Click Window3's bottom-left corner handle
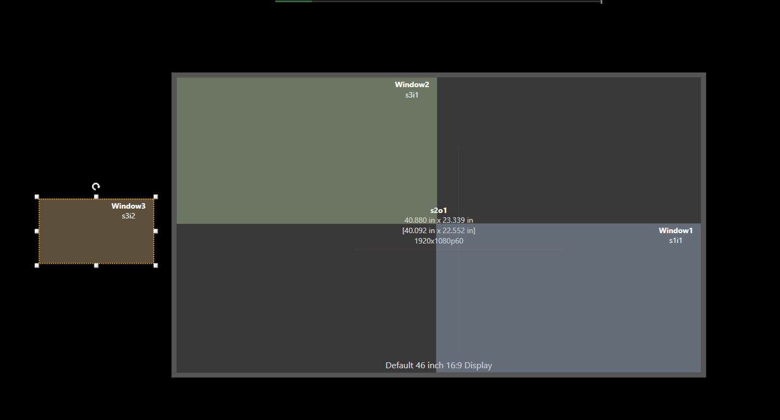The image size is (780, 420). [37, 265]
